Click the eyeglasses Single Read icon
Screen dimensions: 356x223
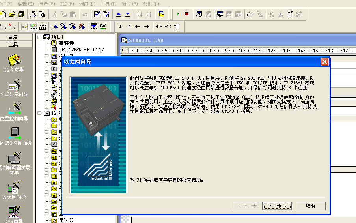click(250, 14)
